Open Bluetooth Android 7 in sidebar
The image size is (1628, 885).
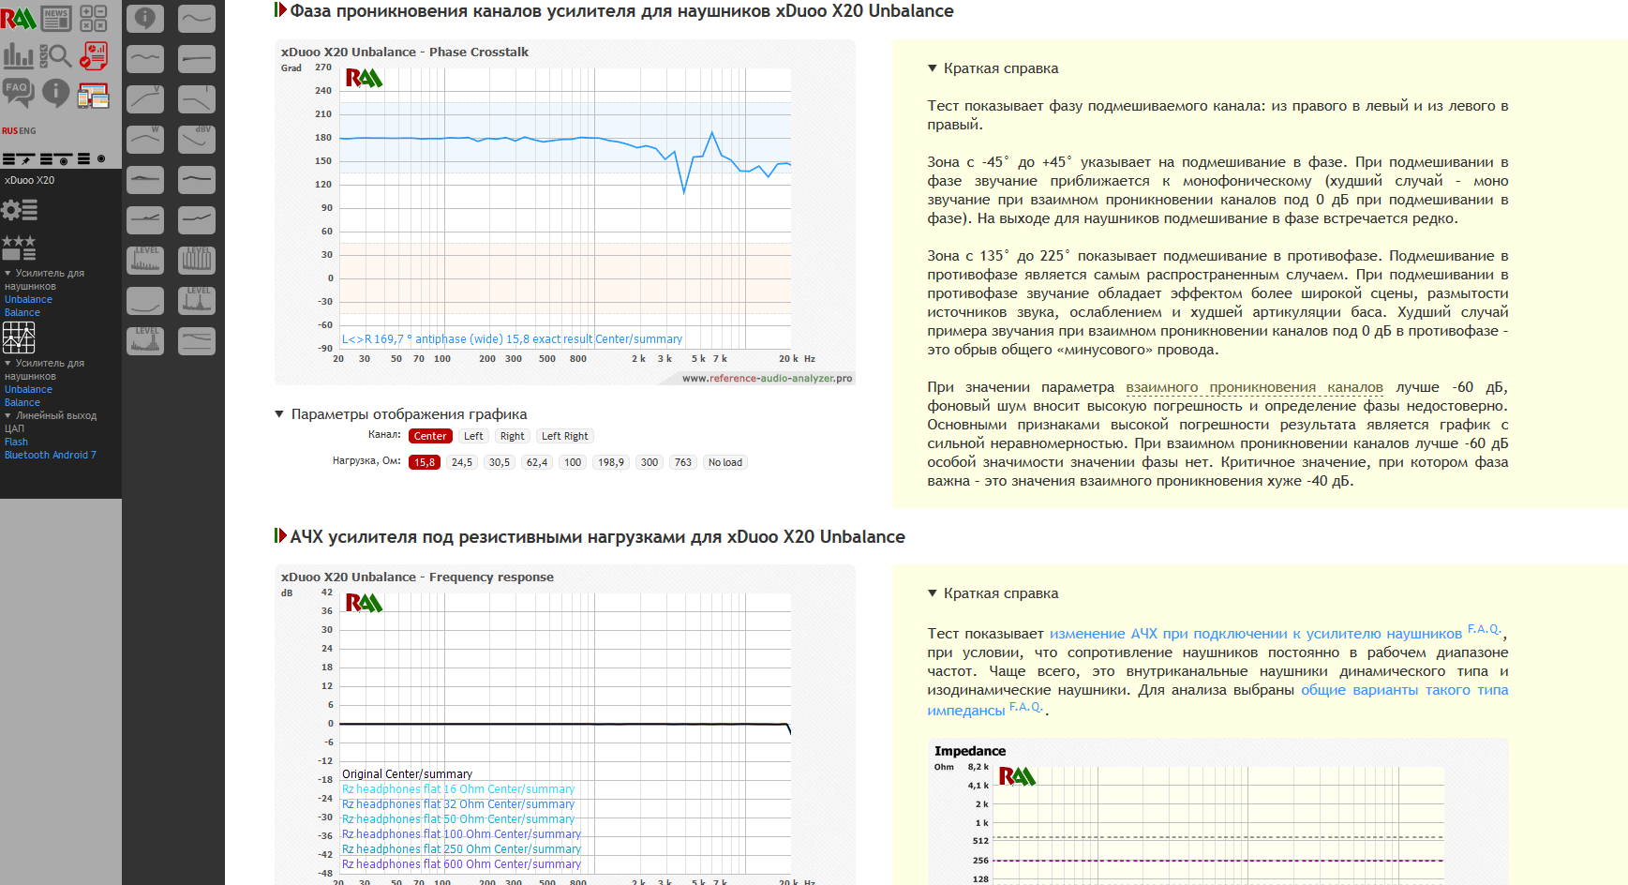click(x=50, y=455)
